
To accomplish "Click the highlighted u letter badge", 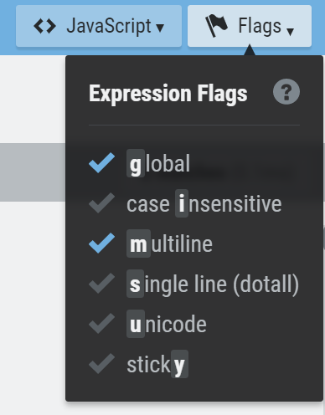I will [136, 324].
